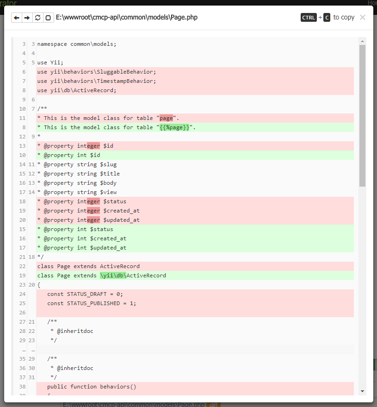Click the namespace common\models line
Viewport: 377px width, 407px height.
click(77, 44)
